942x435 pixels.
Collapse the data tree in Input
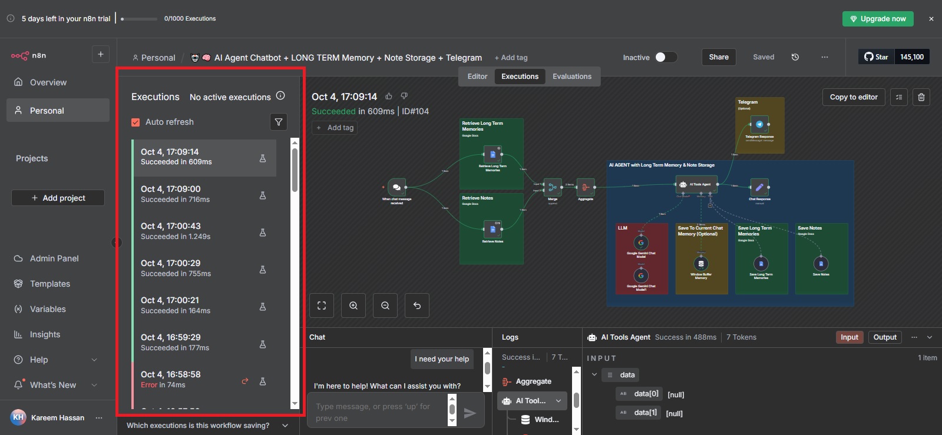pyautogui.click(x=594, y=375)
